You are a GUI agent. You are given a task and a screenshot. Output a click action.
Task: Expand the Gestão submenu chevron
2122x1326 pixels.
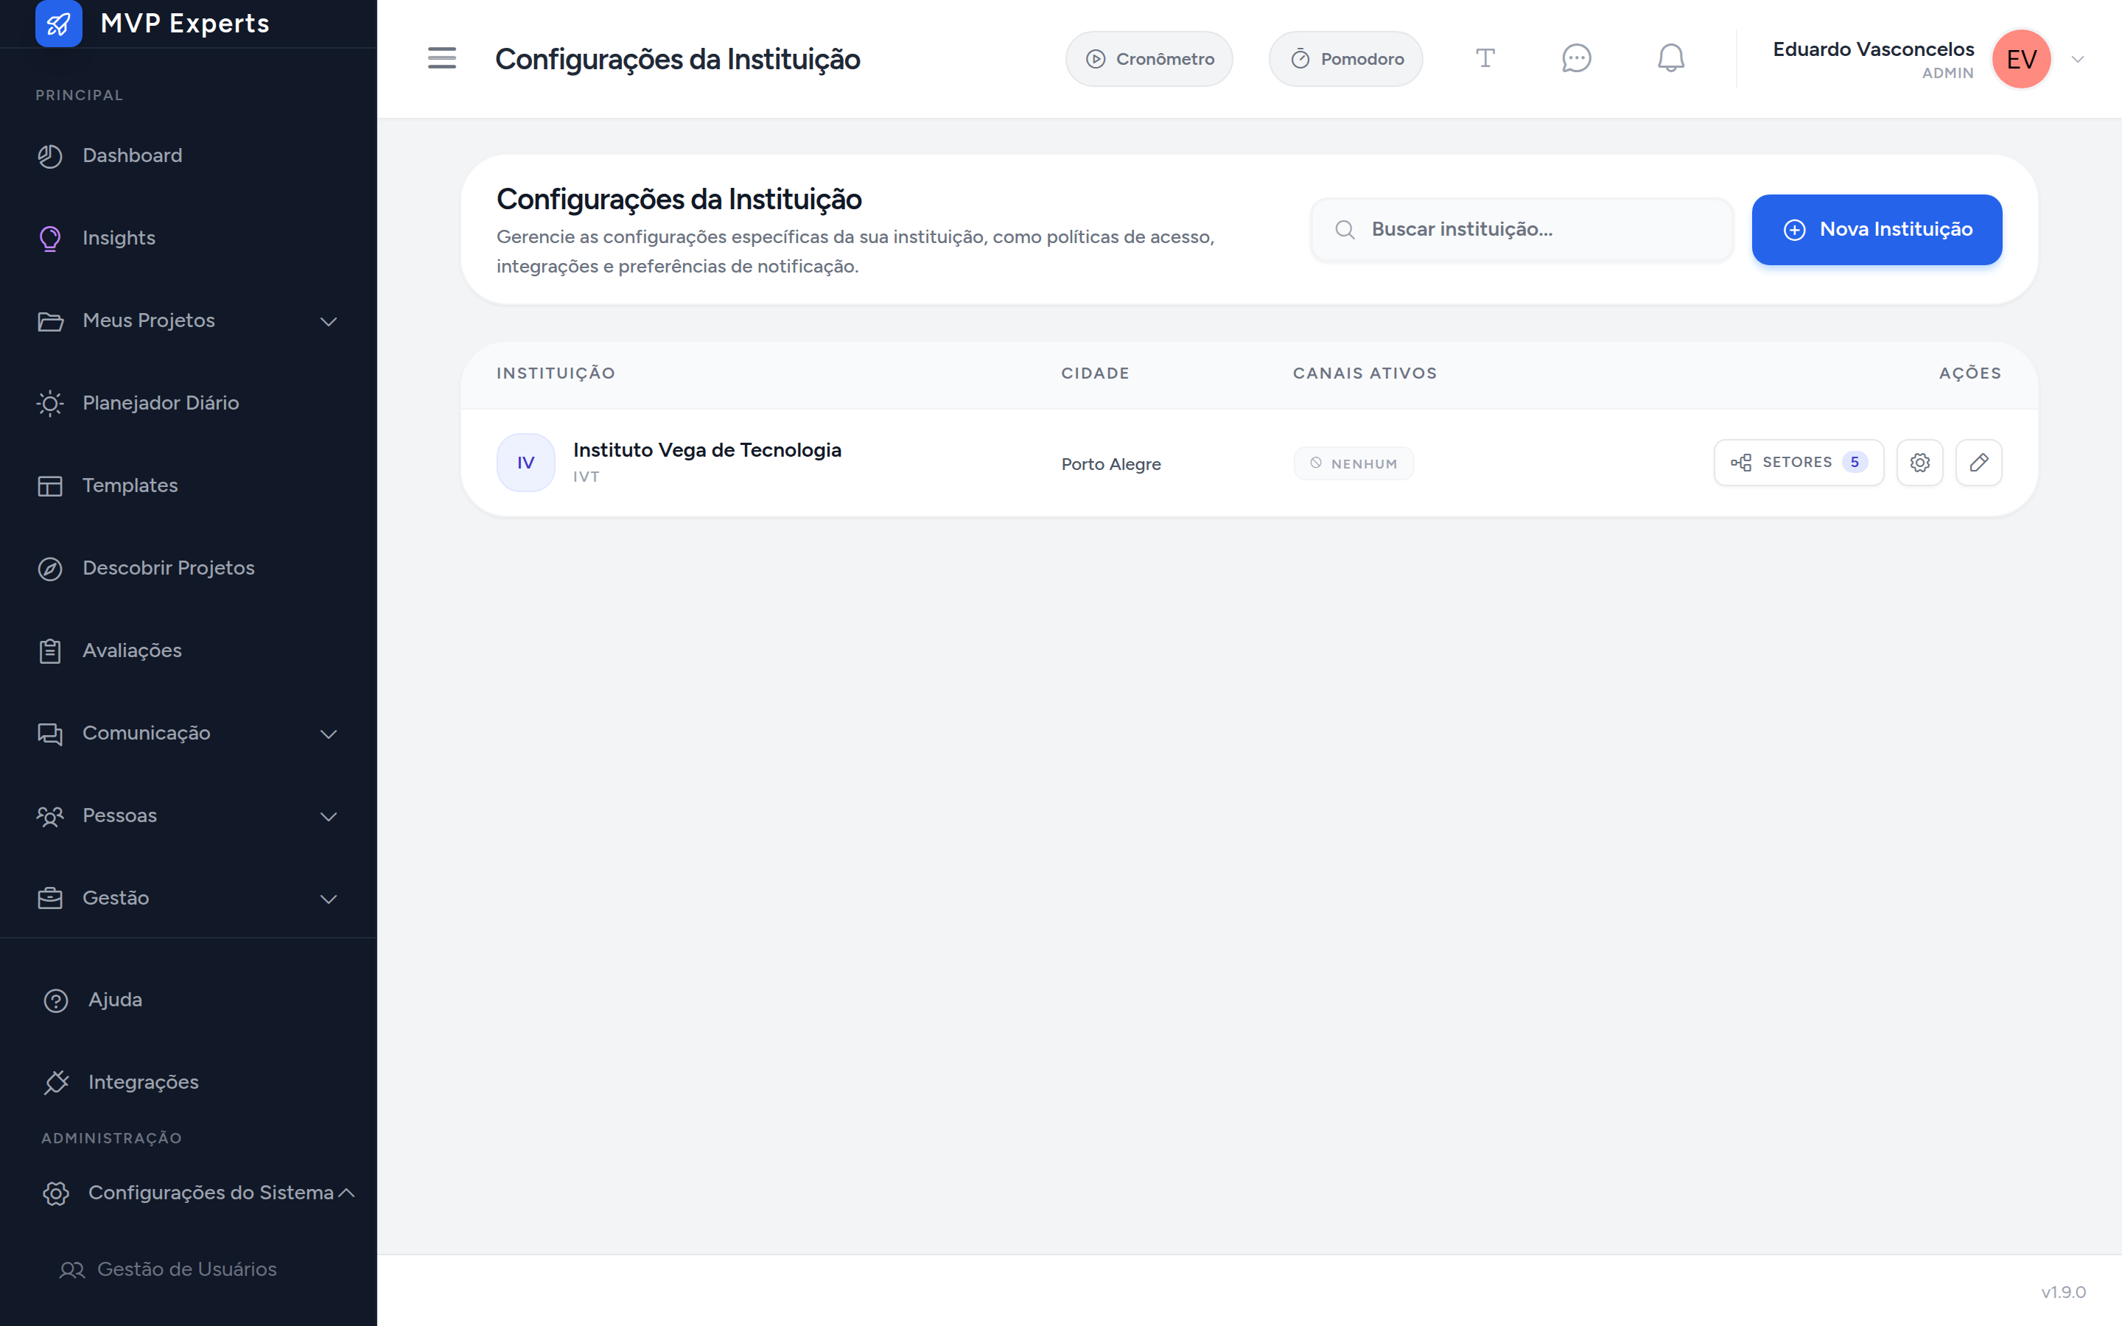click(329, 899)
